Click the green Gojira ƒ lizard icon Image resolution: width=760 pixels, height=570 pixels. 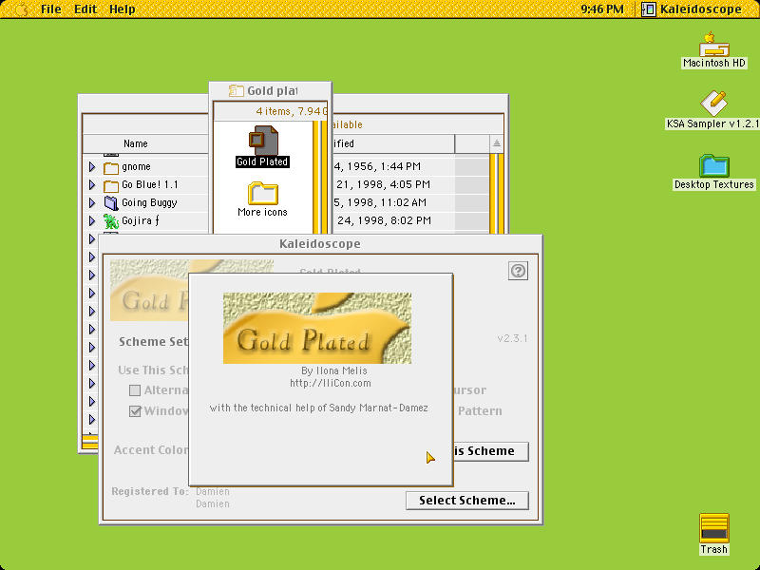(x=111, y=221)
